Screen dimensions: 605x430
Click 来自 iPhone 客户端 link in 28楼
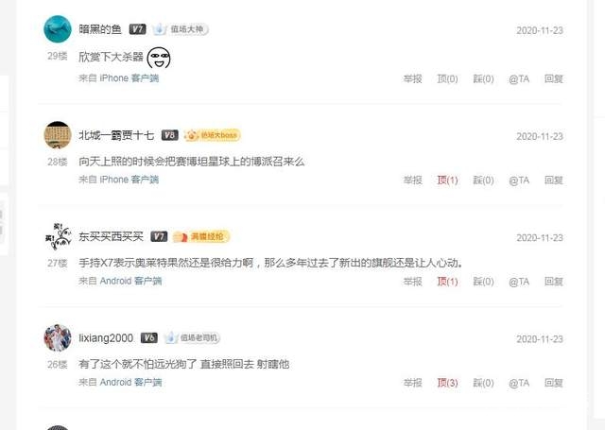pos(118,180)
